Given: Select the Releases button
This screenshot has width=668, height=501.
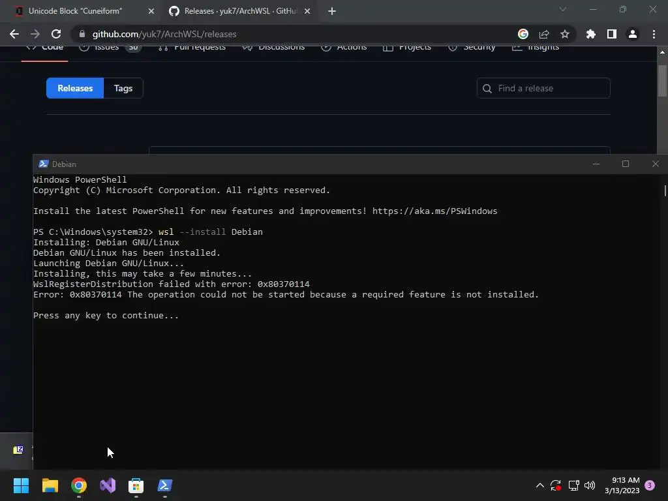Looking at the screenshot, I should 75,88.
